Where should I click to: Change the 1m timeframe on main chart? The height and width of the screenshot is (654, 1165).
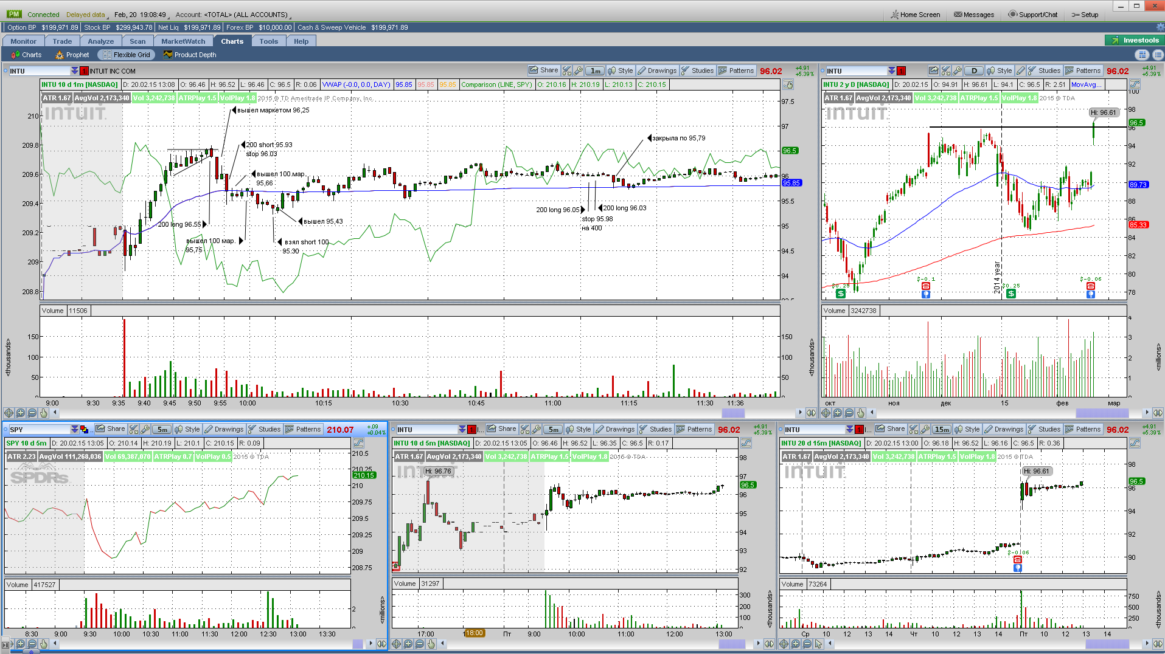click(x=596, y=71)
